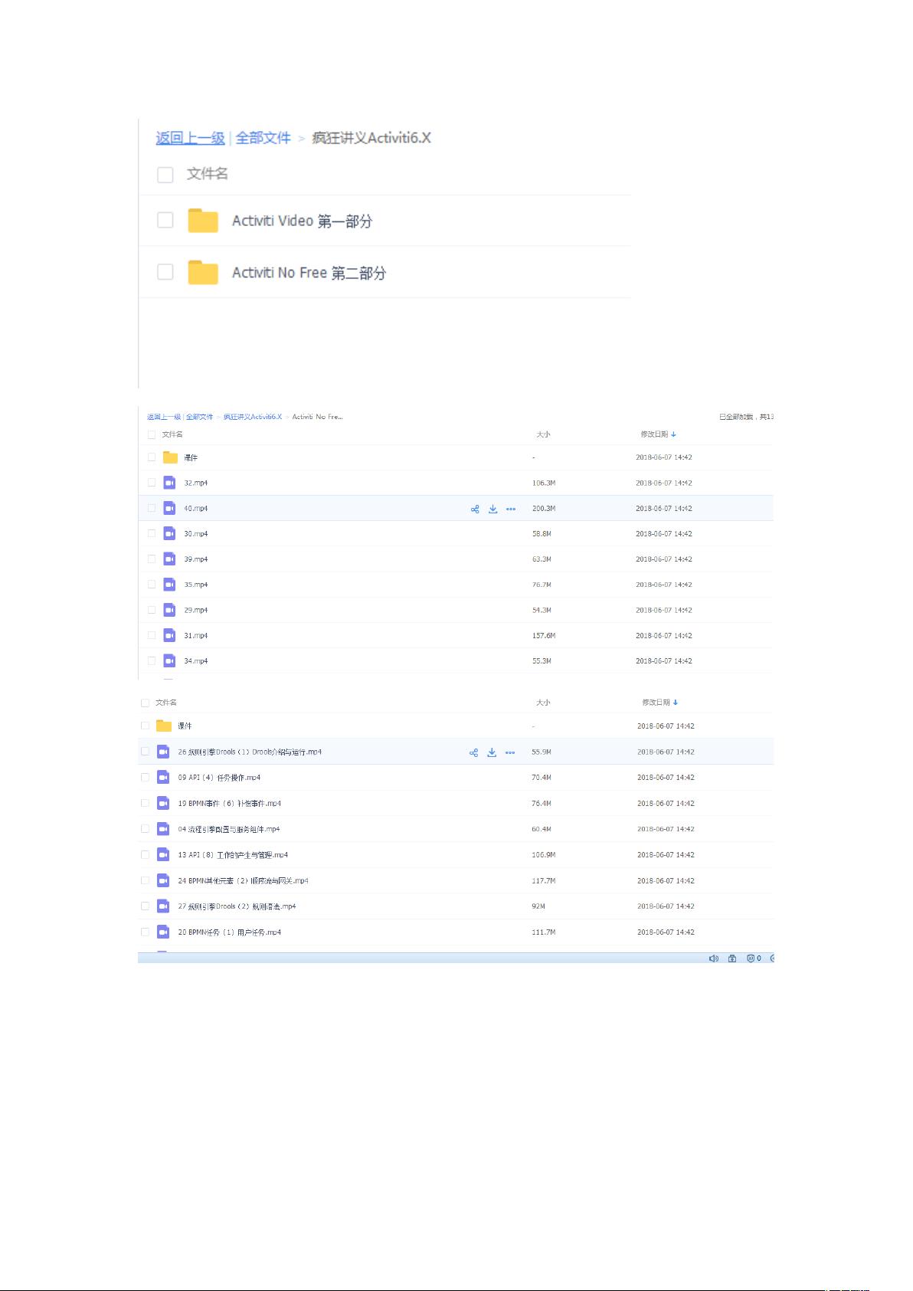Screen dimensions: 913x1291
Task: Open the Activiti Video 第一部分 folder name
Action: click(302, 221)
